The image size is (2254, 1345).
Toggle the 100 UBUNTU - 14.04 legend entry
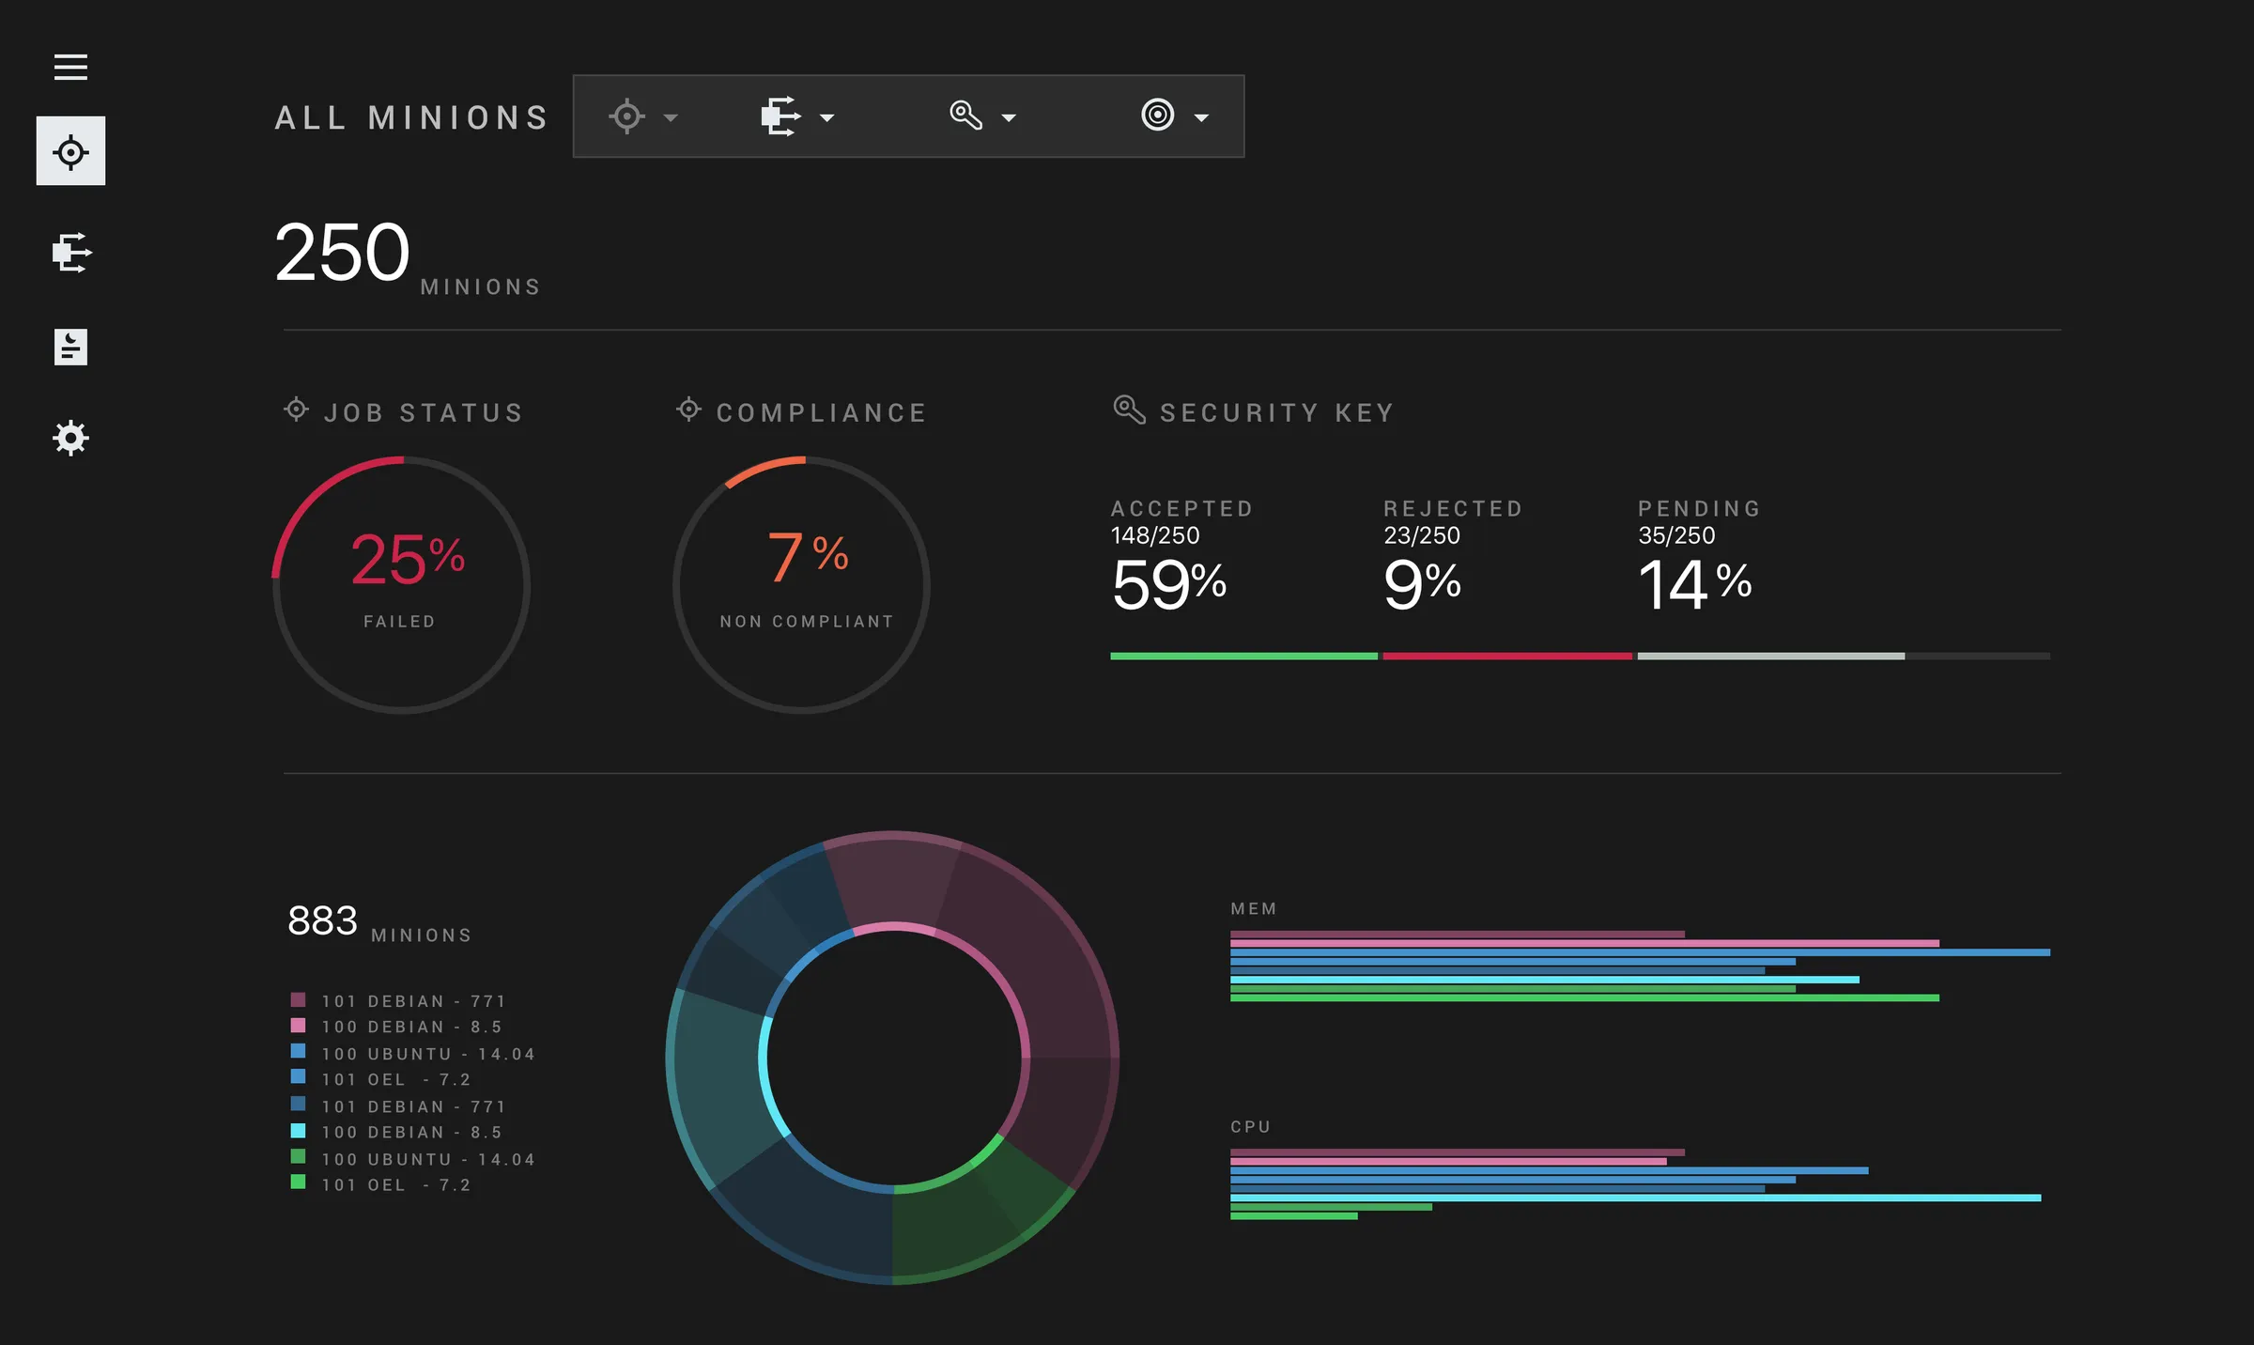tap(427, 1053)
